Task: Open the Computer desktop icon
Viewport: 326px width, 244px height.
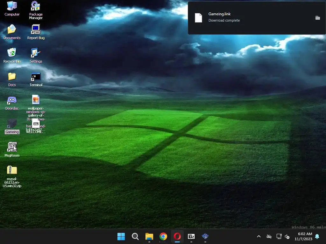Action: coord(12,9)
